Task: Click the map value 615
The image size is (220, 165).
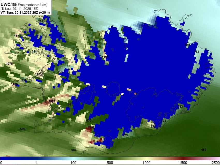Action: click(188, 45)
